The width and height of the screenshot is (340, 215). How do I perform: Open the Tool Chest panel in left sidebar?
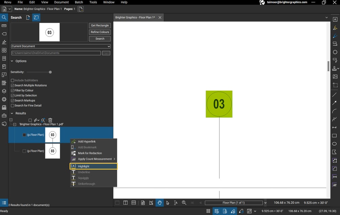tap(4, 116)
